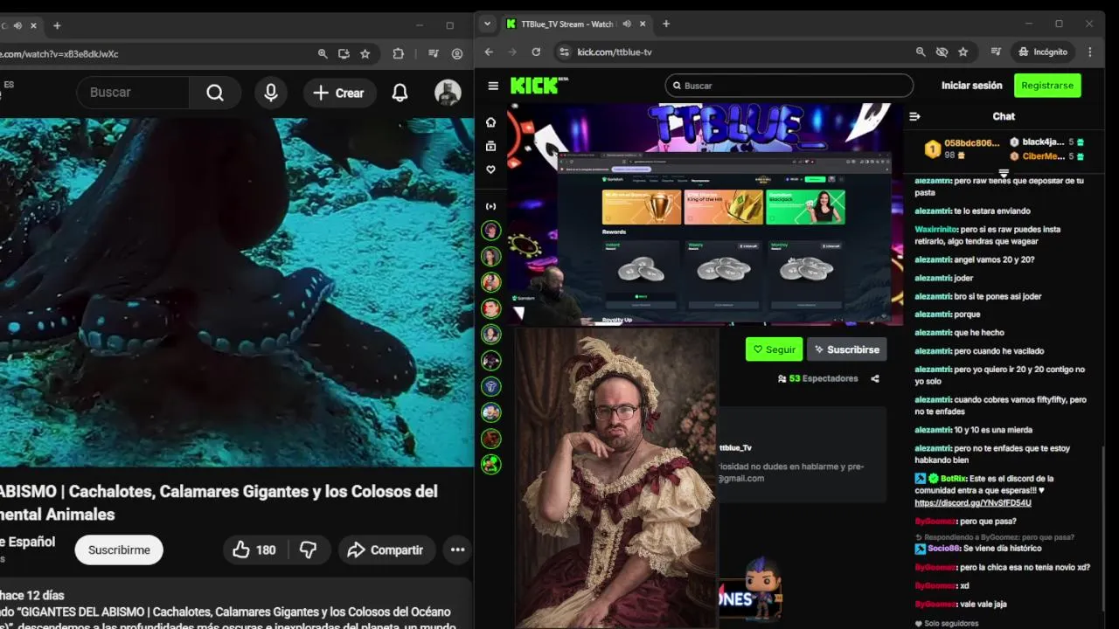Share the TTBlue stream via share icon
Screen dimensions: 1119x629
(875, 378)
